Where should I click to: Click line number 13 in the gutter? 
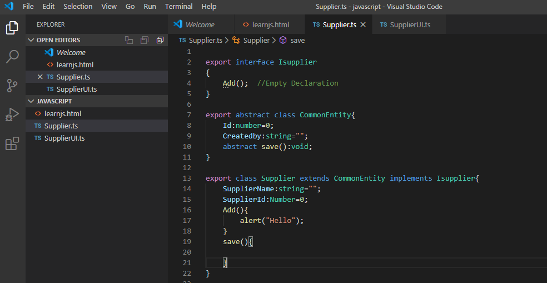(187, 178)
